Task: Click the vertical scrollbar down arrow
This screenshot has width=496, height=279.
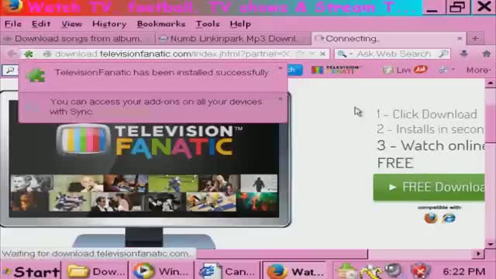Action: click(490, 245)
